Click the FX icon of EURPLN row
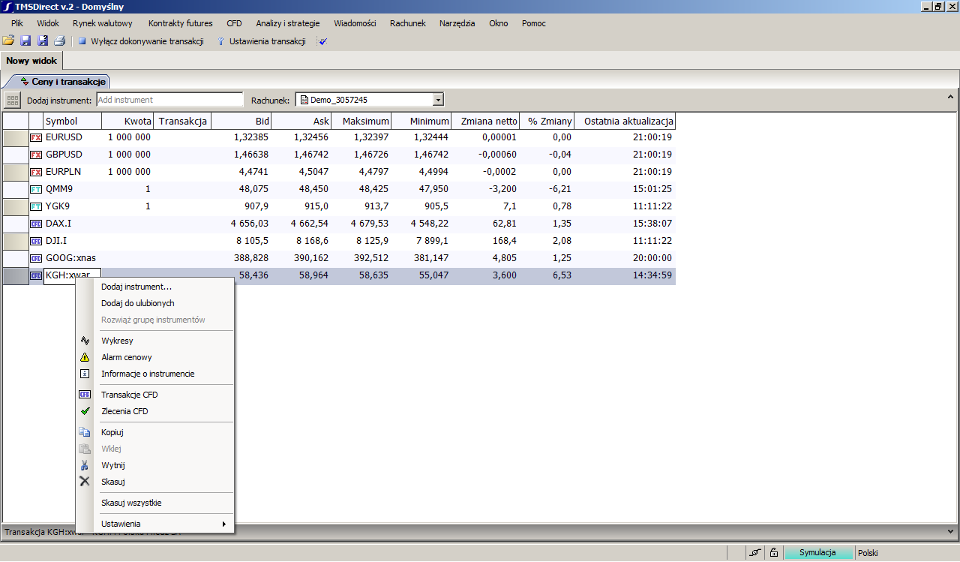960x562 pixels. pos(36,172)
